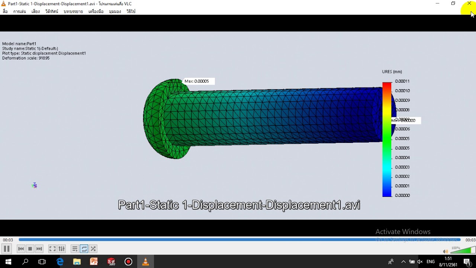
Task: Click the VLC cone icon in the taskbar
Action: pyautogui.click(x=145, y=262)
